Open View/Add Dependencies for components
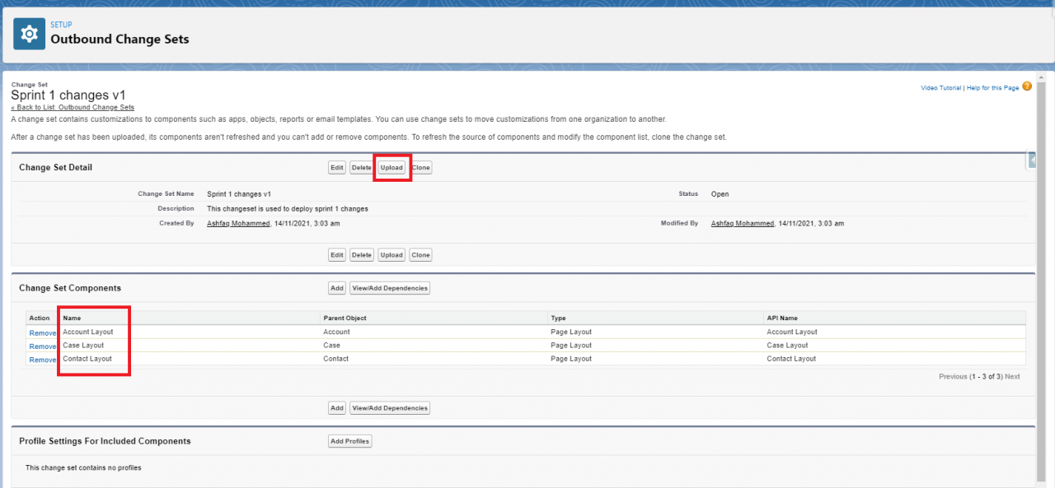Image resolution: width=1055 pixels, height=488 pixels. 389,288
